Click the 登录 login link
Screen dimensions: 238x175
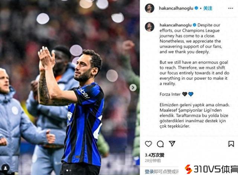149,172
